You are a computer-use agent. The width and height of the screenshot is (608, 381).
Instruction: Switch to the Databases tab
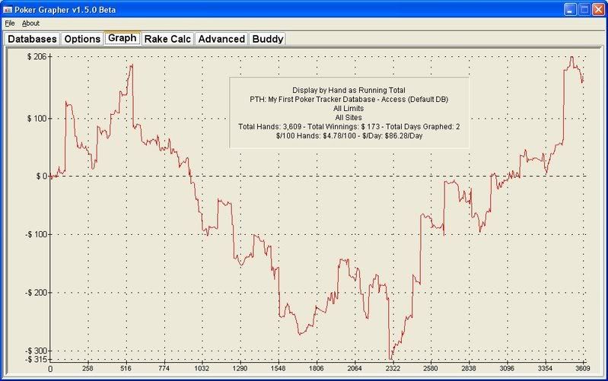tap(32, 38)
